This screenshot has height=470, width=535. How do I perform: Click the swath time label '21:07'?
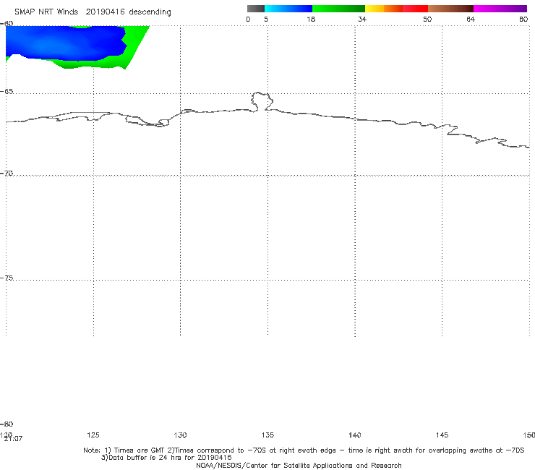pyautogui.click(x=13, y=439)
